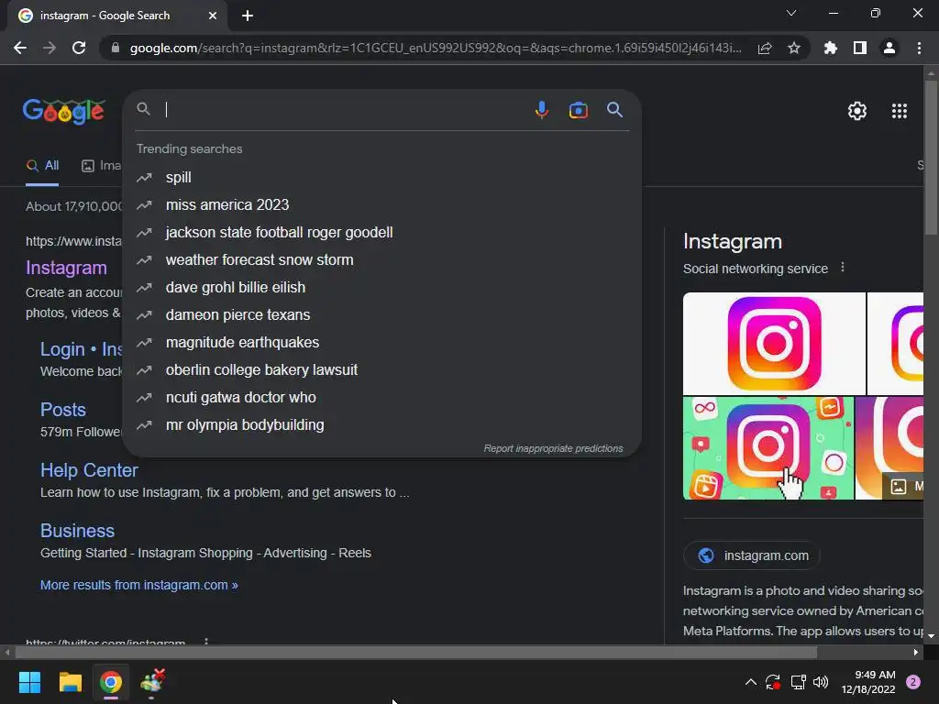Open Google quick settings gear

coord(857,111)
